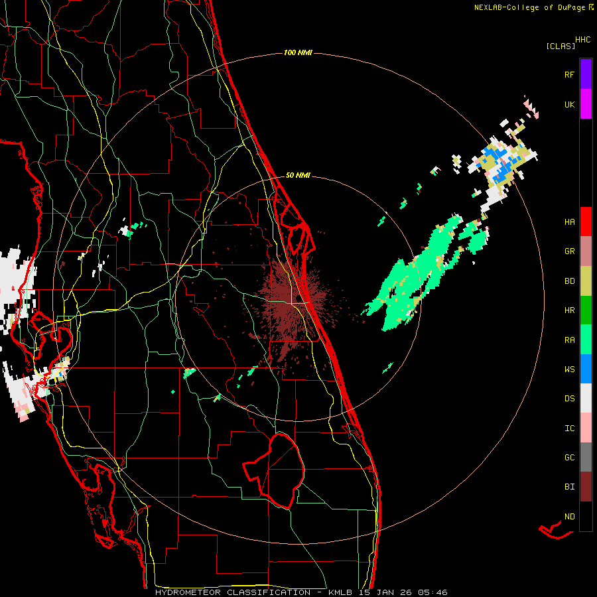Click the GC gray legend swatch
Image resolution: width=597 pixels, height=597 pixels.
pos(586,457)
